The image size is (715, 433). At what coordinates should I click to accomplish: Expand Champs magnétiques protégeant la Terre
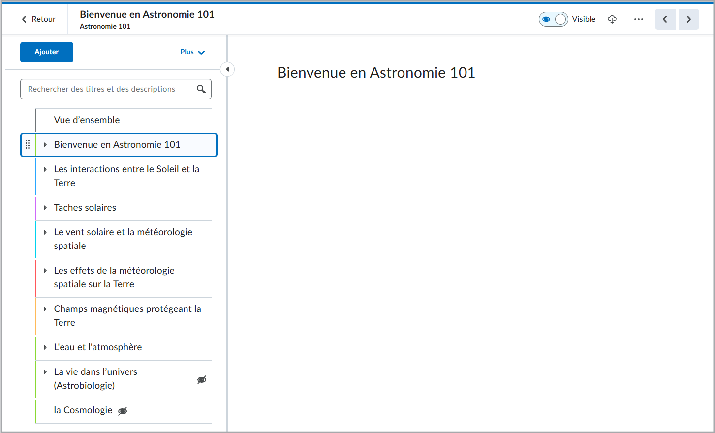[45, 309]
